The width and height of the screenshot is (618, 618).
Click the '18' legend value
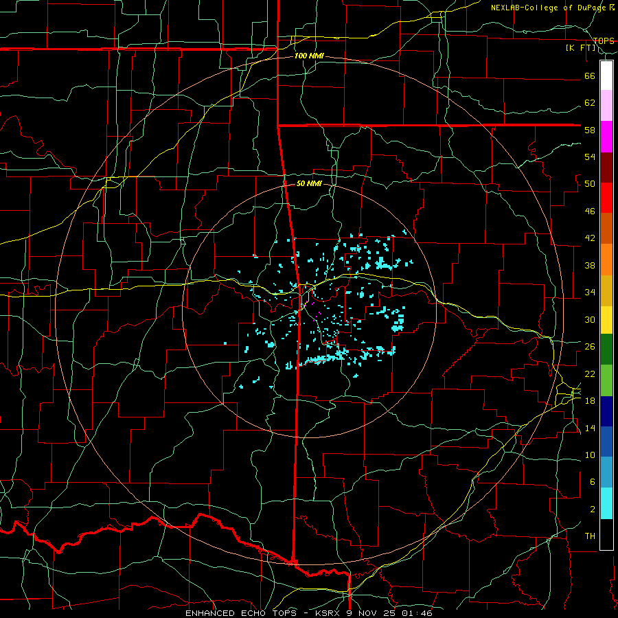590,401
